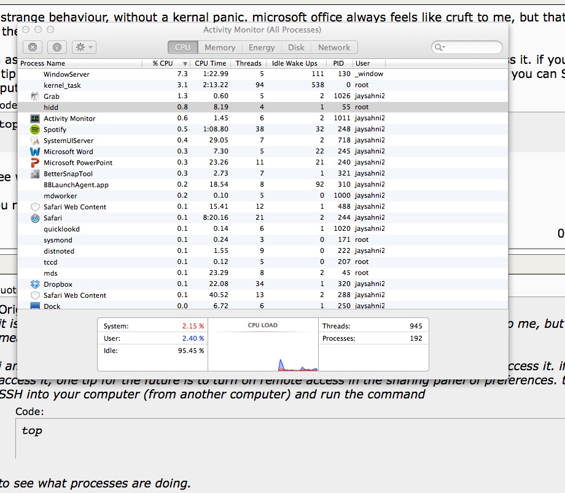Select the quicklookd process row
The image size is (565, 493).
coord(263,228)
